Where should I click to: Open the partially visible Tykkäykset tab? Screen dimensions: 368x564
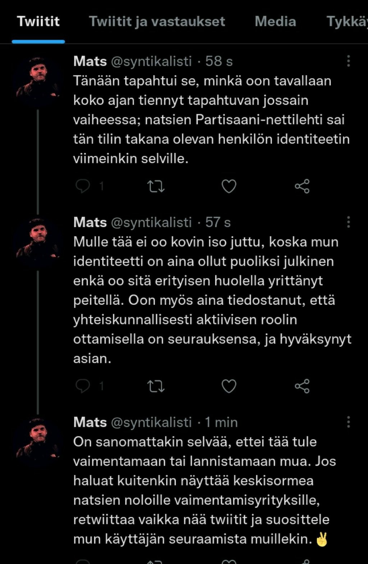pyautogui.click(x=347, y=22)
